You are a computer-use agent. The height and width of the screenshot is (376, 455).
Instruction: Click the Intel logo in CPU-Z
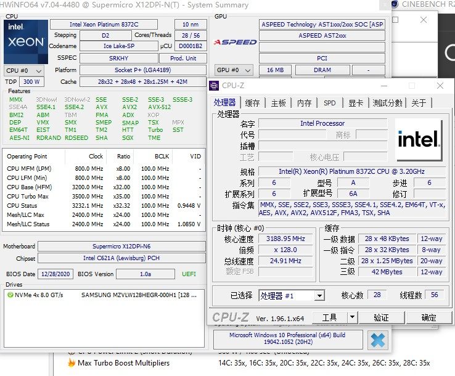coord(419,141)
